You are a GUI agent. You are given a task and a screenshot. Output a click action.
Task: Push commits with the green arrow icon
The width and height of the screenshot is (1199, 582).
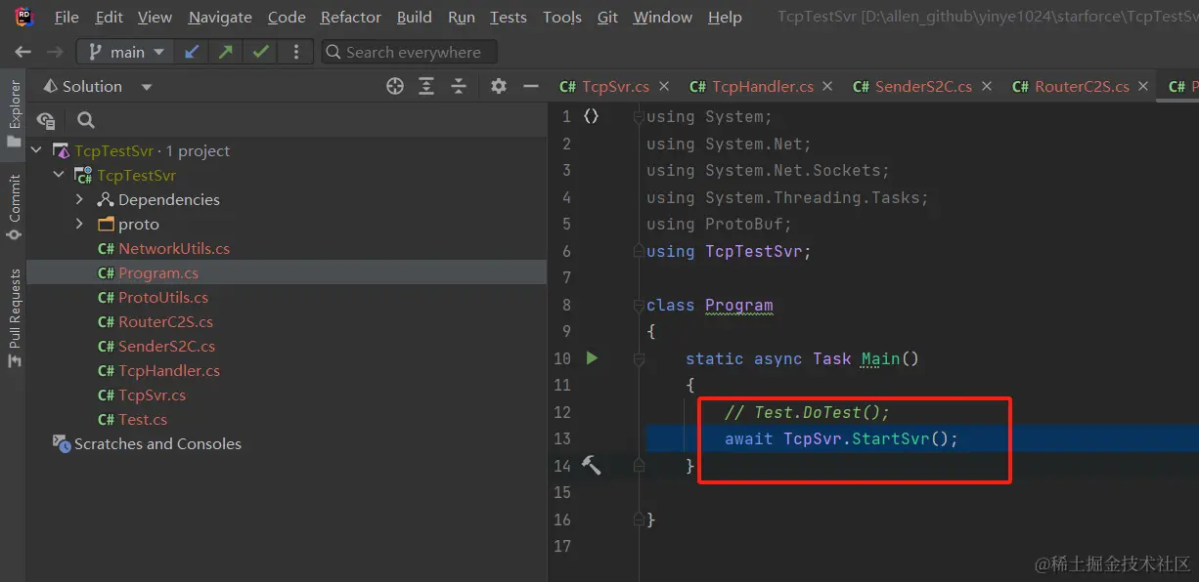pos(226,52)
